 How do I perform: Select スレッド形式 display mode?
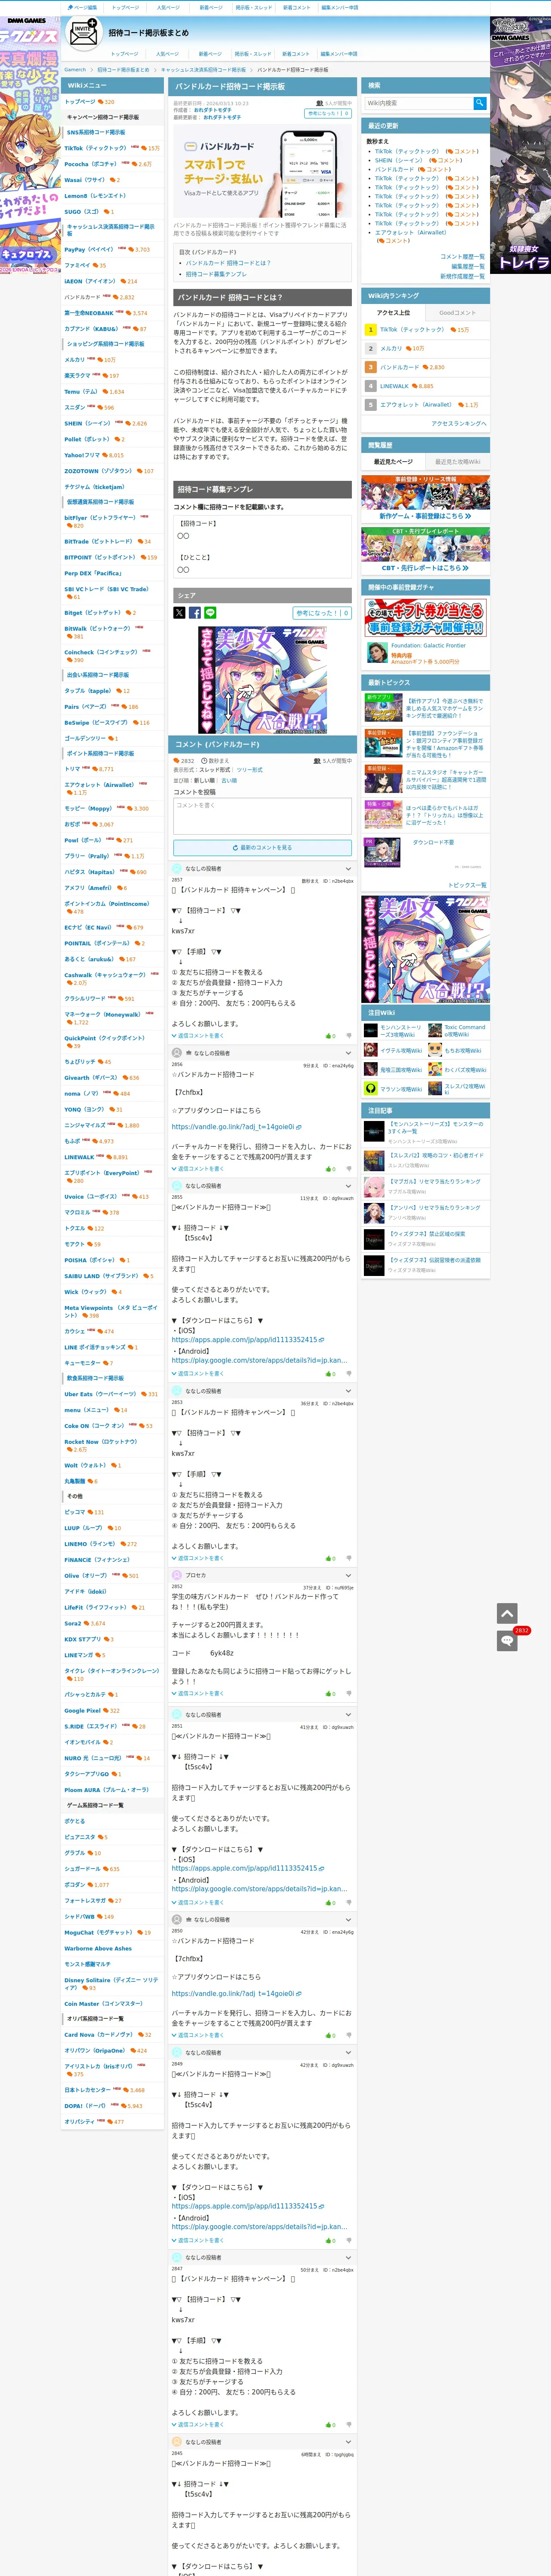coord(216,770)
